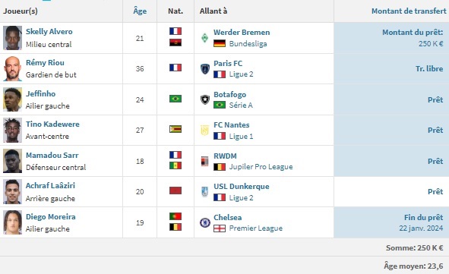
Task: Click the Chelsea club crest icon
Action: [x=204, y=222]
